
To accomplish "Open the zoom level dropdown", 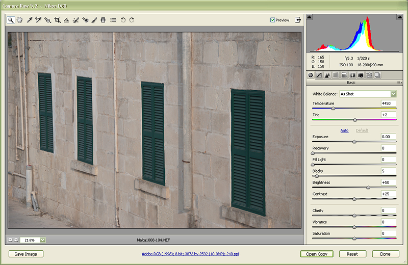I will click(42, 240).
